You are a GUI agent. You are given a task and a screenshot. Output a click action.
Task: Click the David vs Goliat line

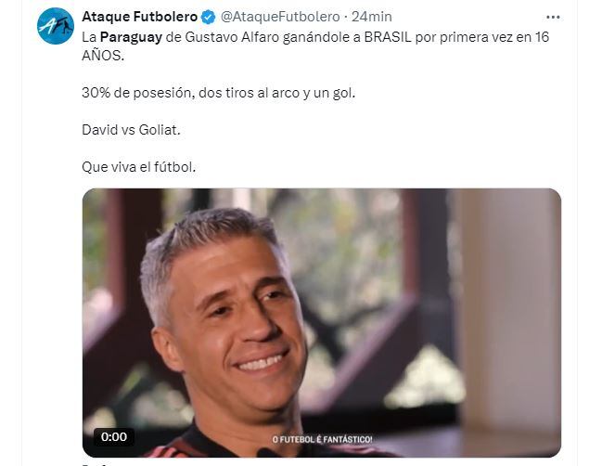point(131,130)
